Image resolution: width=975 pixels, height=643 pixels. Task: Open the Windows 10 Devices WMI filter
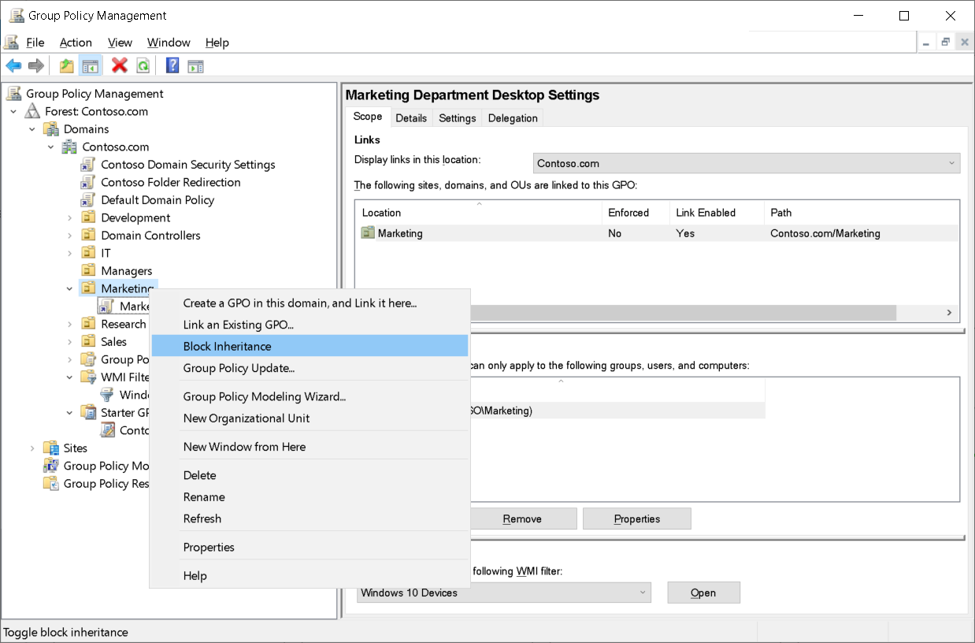(703, 592)
